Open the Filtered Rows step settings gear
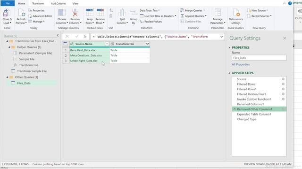This screenshot has height=169, width=302. [x=283, y=84]
